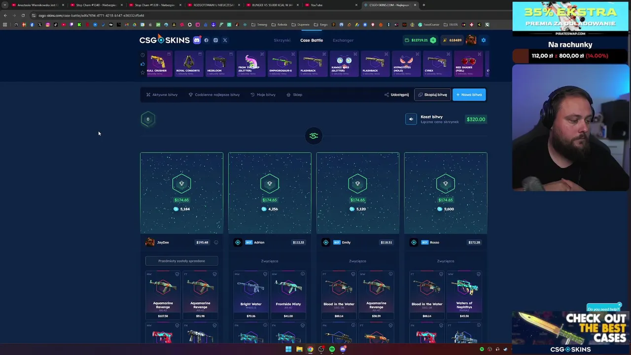This screenshot has width=631, height=355.
Task: Click the coins balance 618489
Action: (453, 40)
